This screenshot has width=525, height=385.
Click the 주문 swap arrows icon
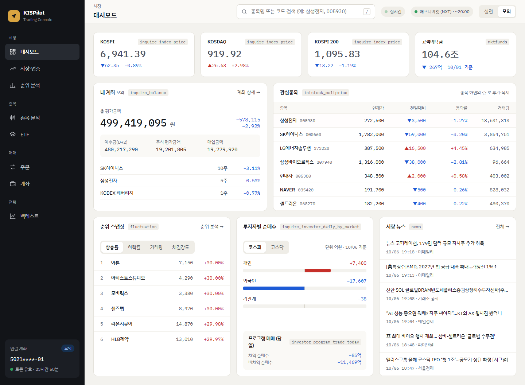(x=13, y=167)
